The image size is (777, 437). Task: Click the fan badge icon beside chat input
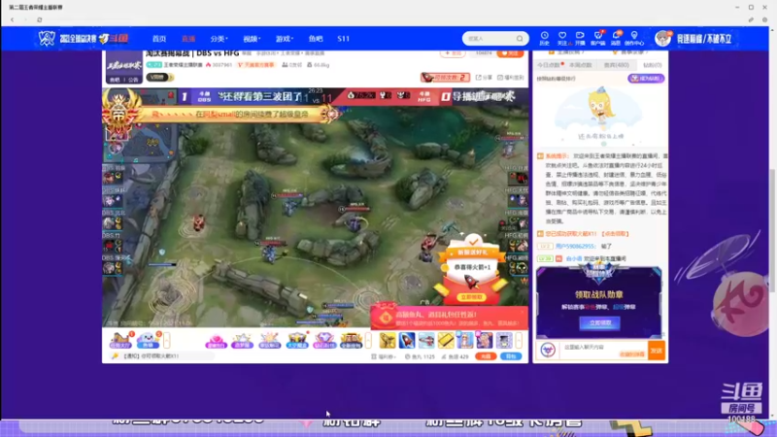point(548,351)
